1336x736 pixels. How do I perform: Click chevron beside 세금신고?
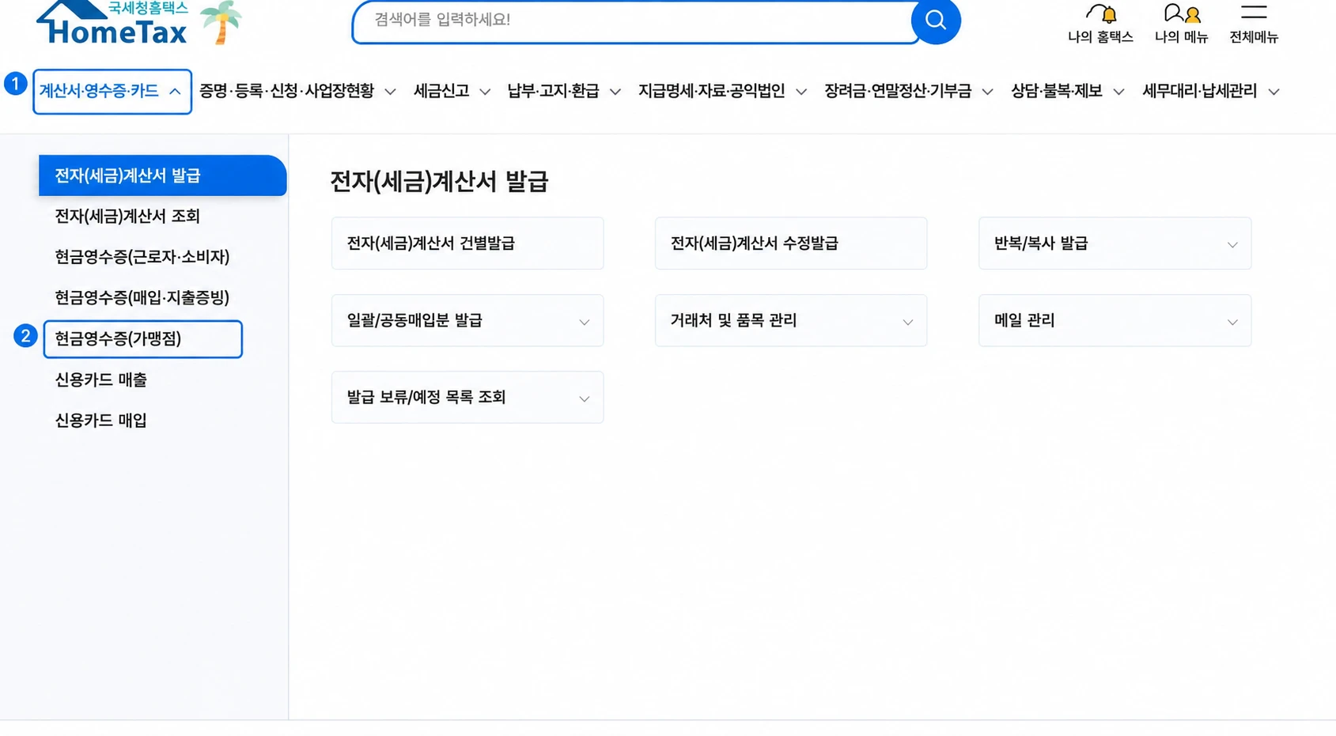click(485, 92)
